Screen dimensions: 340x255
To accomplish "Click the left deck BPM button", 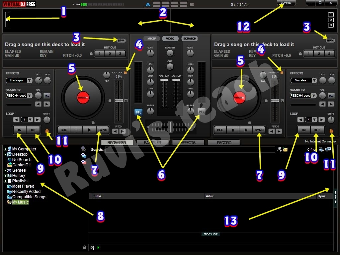I will pyautogui.click(x=121, y=41).
